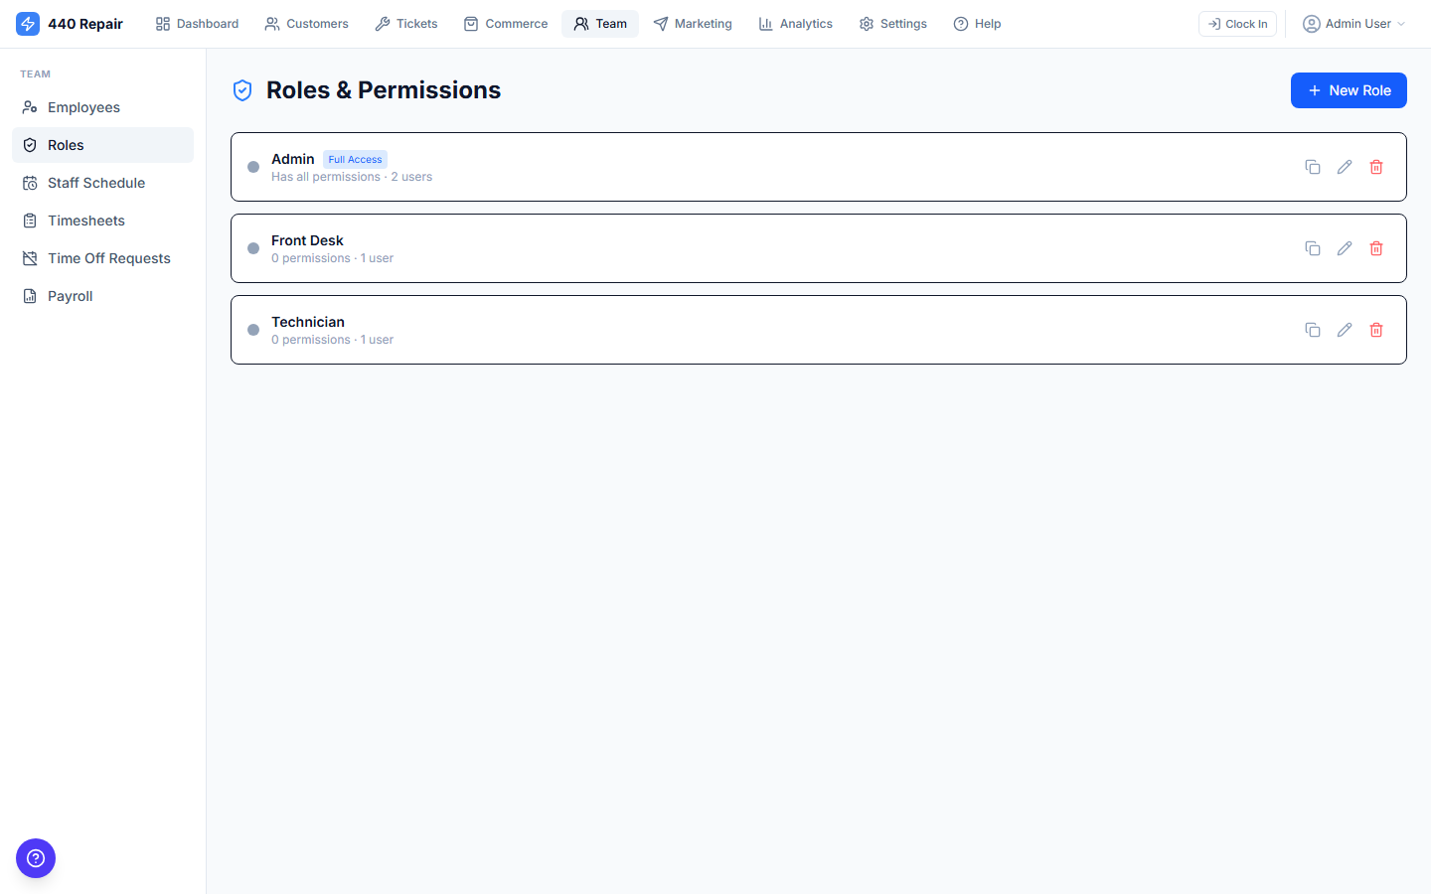Click the Clock In button
This screenshot has width=1431, height=894.
1237,23
